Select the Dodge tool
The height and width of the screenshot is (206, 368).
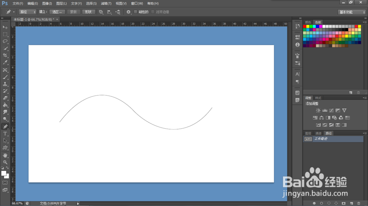click(5, 119)
